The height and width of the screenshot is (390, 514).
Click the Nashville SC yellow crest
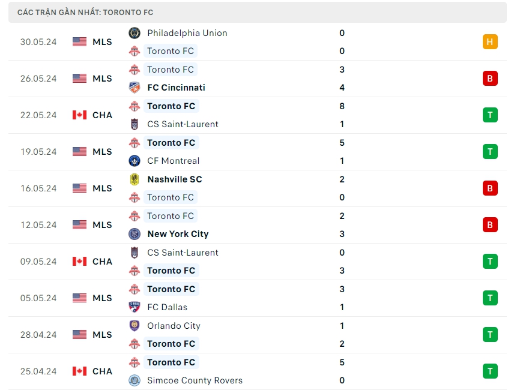(135, 179)
